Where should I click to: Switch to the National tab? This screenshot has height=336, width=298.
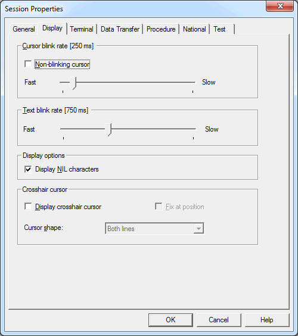[194, 29]
